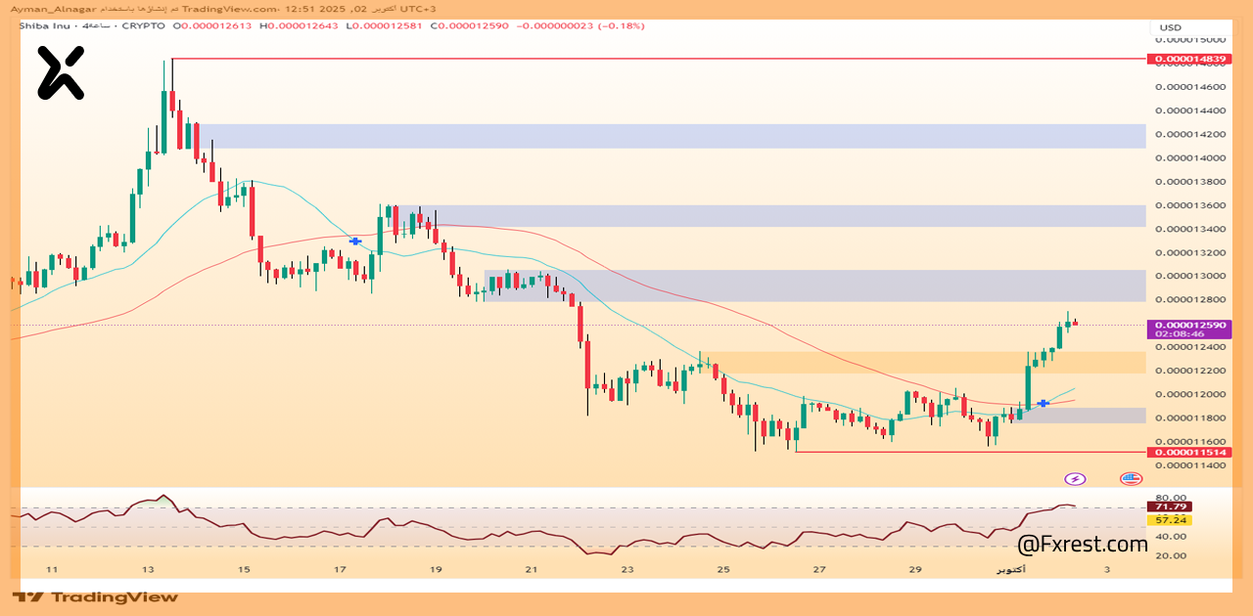Screen dimensions: 1253x616
Task: Click the yellow RSI average label 57.24
Action: [1171, 520]
